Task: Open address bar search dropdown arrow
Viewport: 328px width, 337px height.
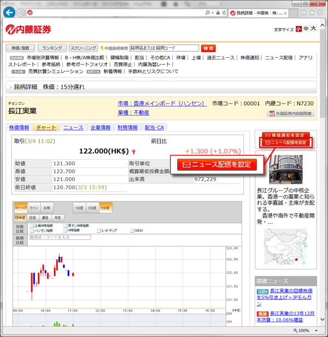Action: [x=213, y=13]
